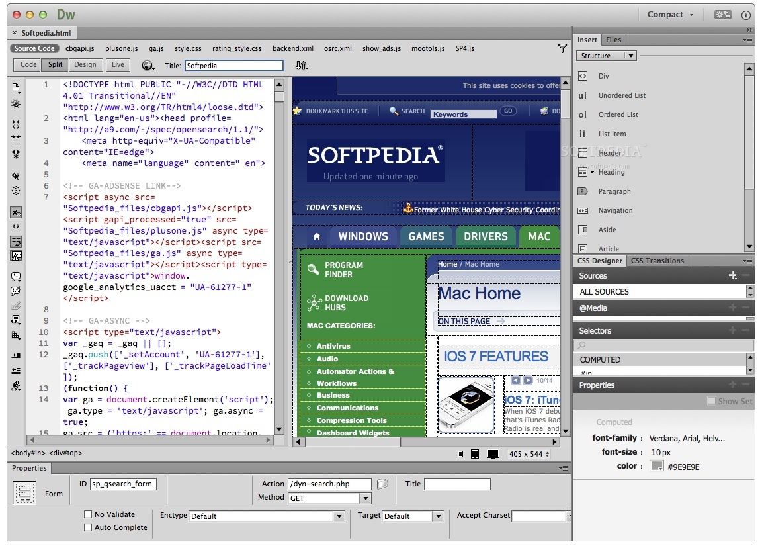This screenshot has height=548, width=762.
Task: Click the sync settings icon in title bar
Action: point(722,15)
